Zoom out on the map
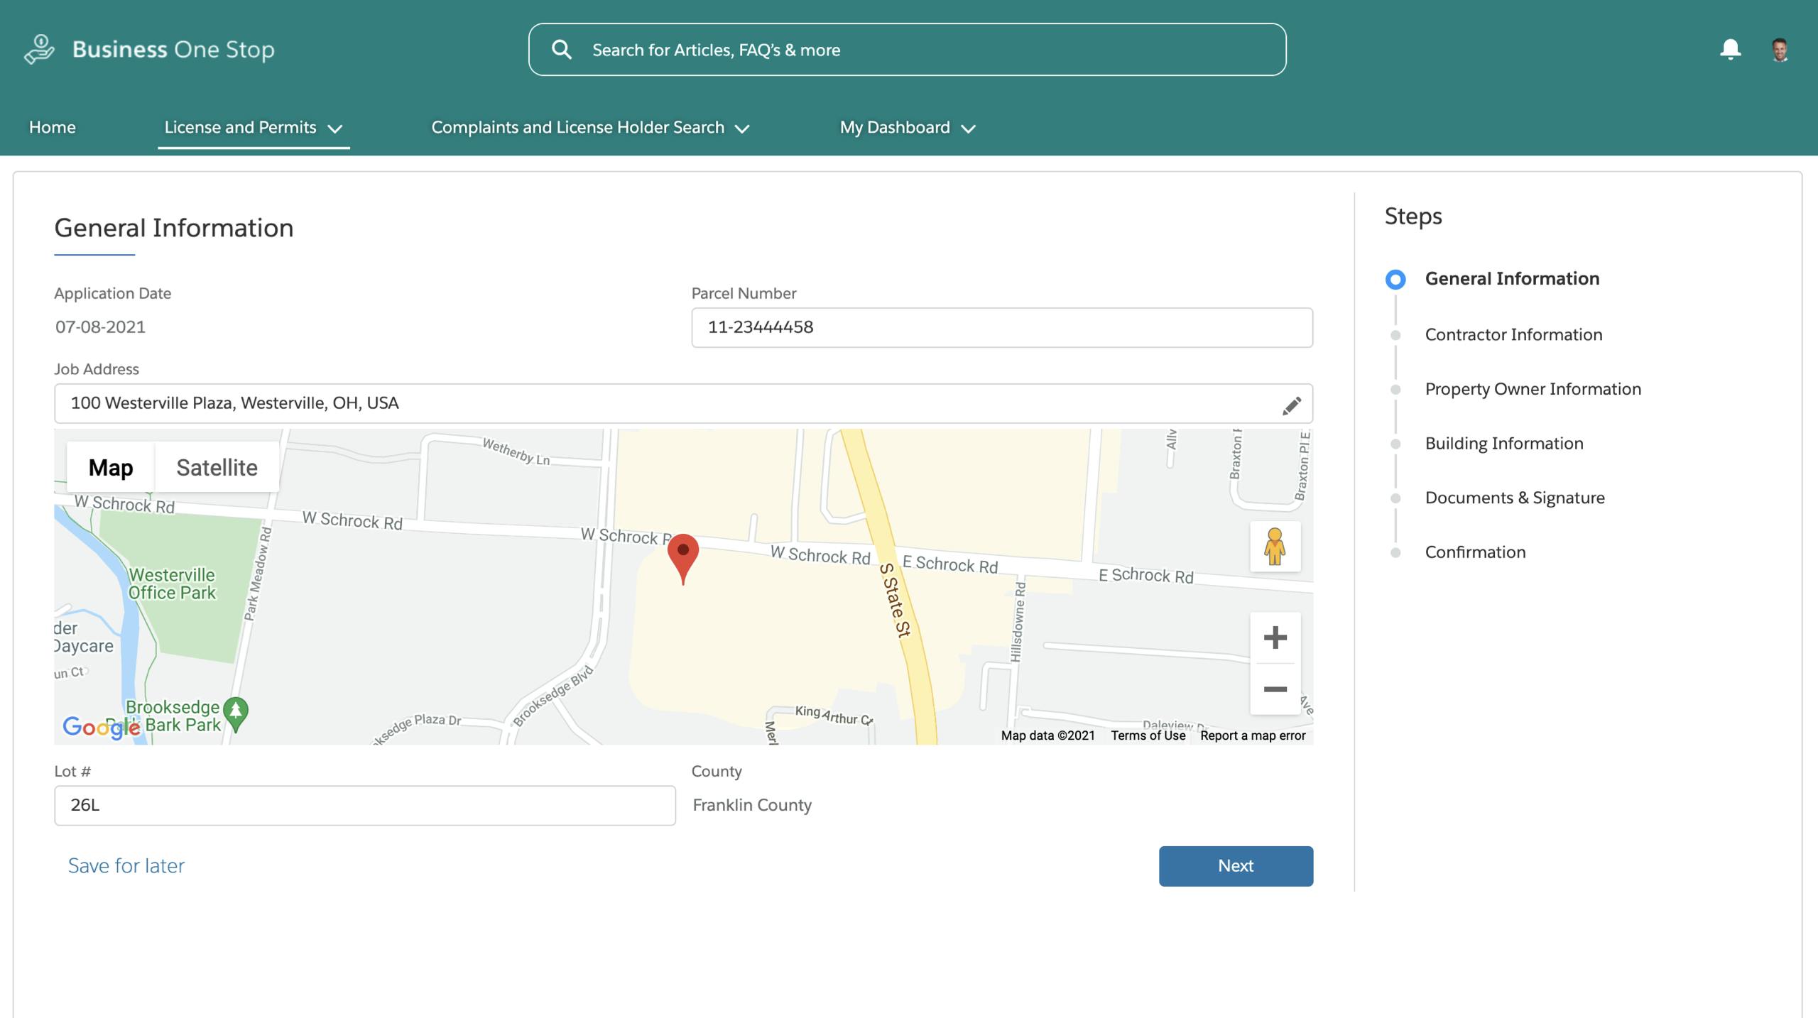This screenshot has height=1018, width=1818. click(x=1275, y=689)
